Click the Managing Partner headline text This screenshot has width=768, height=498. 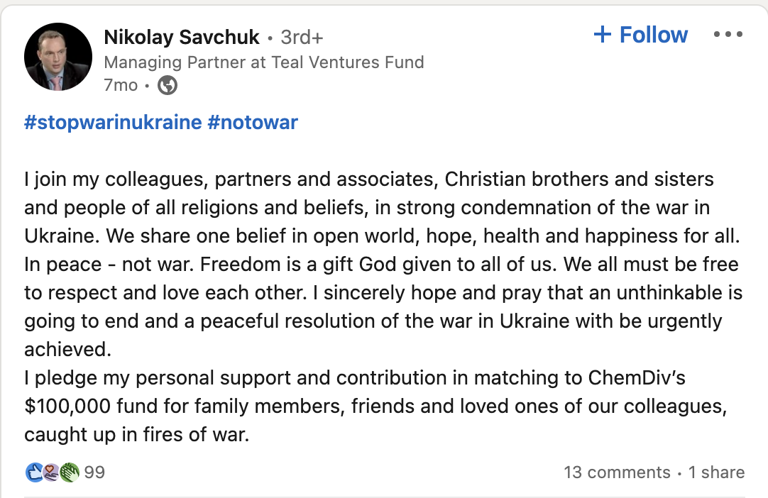263,62
